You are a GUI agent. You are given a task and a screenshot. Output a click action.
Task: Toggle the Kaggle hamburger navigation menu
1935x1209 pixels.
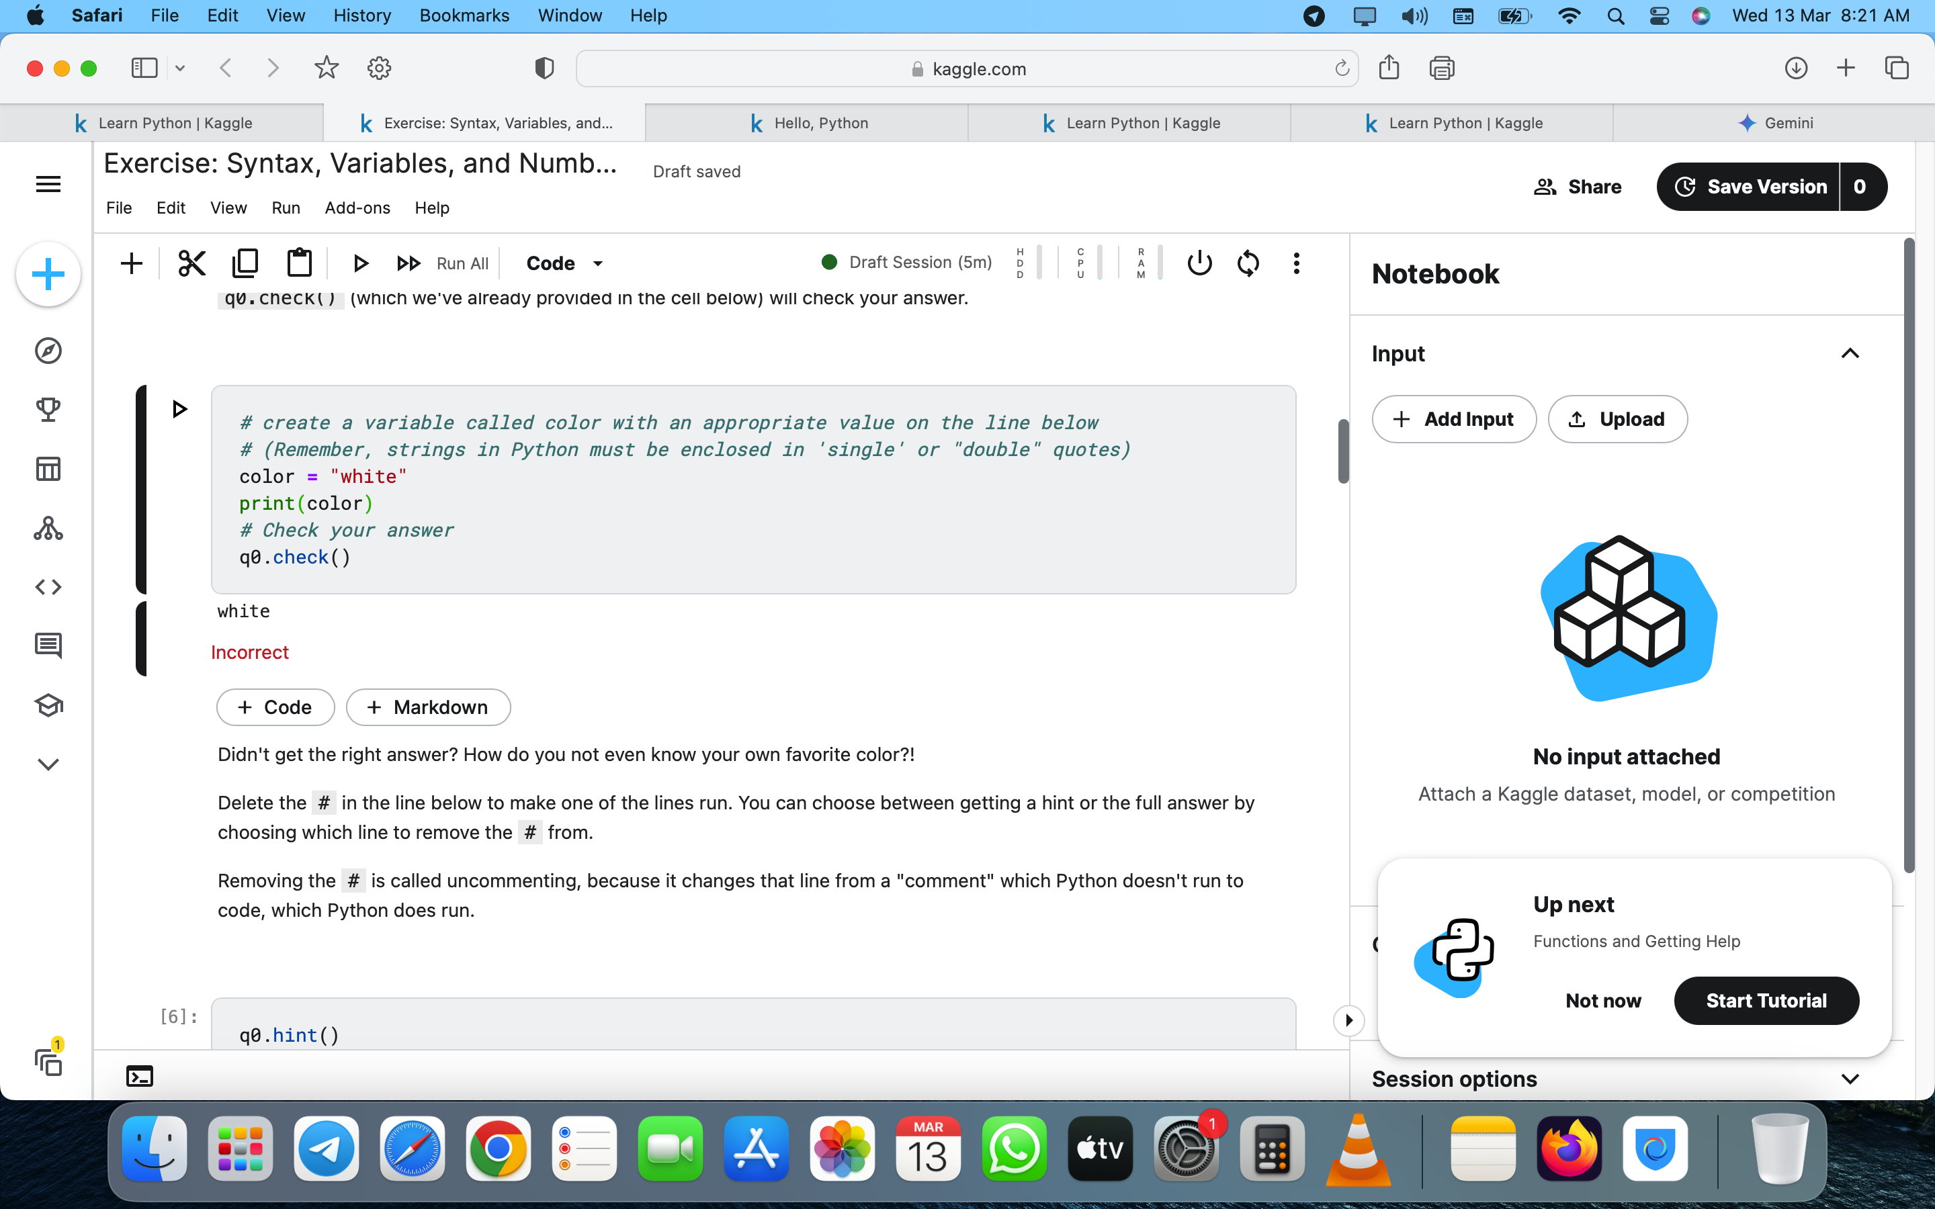tap(48, 185)
